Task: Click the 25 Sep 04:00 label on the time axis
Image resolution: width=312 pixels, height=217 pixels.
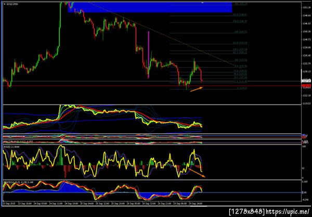Action: pyautogui.click(x=87, y=203)
